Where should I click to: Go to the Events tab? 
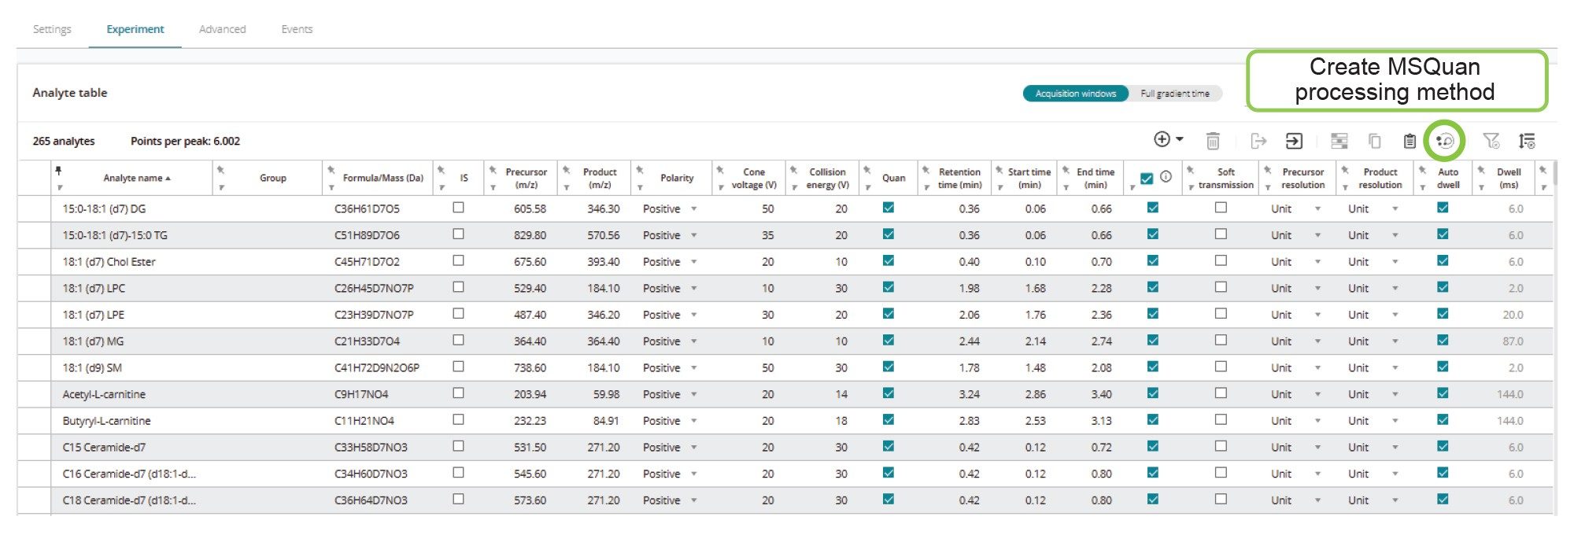click(297, 29)
